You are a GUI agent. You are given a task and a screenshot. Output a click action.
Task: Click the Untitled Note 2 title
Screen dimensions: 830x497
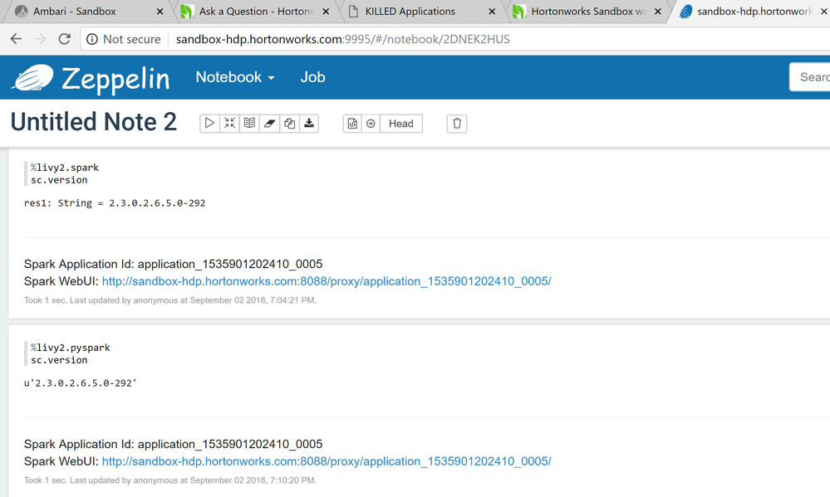[x=94, y=122]
